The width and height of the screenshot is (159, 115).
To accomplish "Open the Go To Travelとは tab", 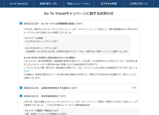I will pyautogui.click(x=19, y=4).
